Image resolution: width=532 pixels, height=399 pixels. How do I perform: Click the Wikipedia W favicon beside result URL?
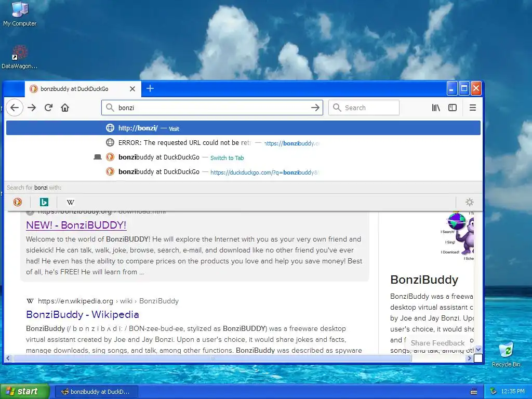point(30,301)
